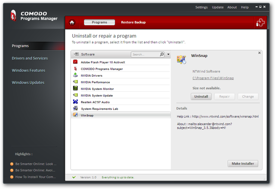275x189 pixels.
Task: Open 'Be Smarter Online: Avoi...' highlight
Action: (x=35, y=170)
